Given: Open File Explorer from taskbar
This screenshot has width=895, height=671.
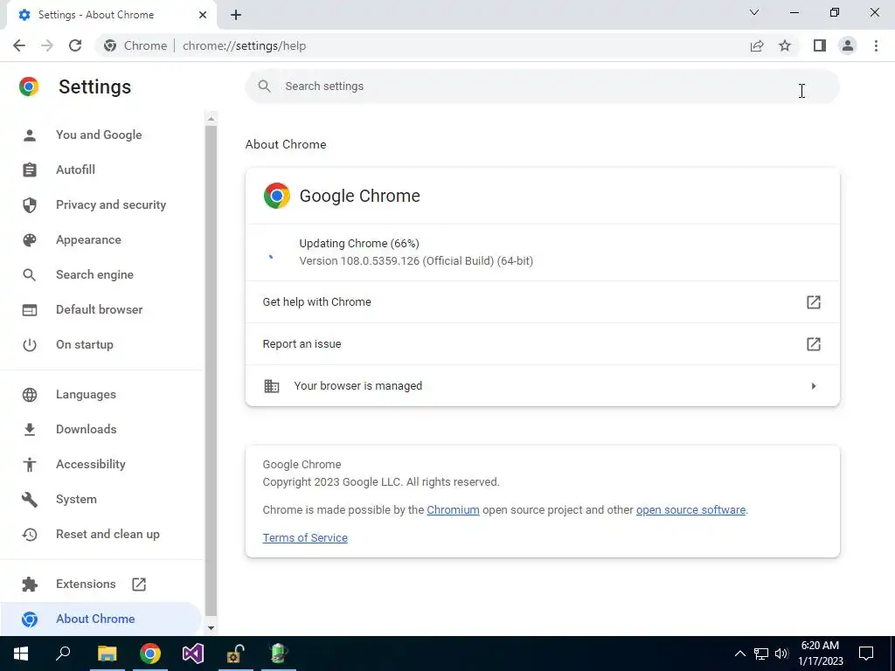Looking at the screenshot, I should (x=107, y=654).
